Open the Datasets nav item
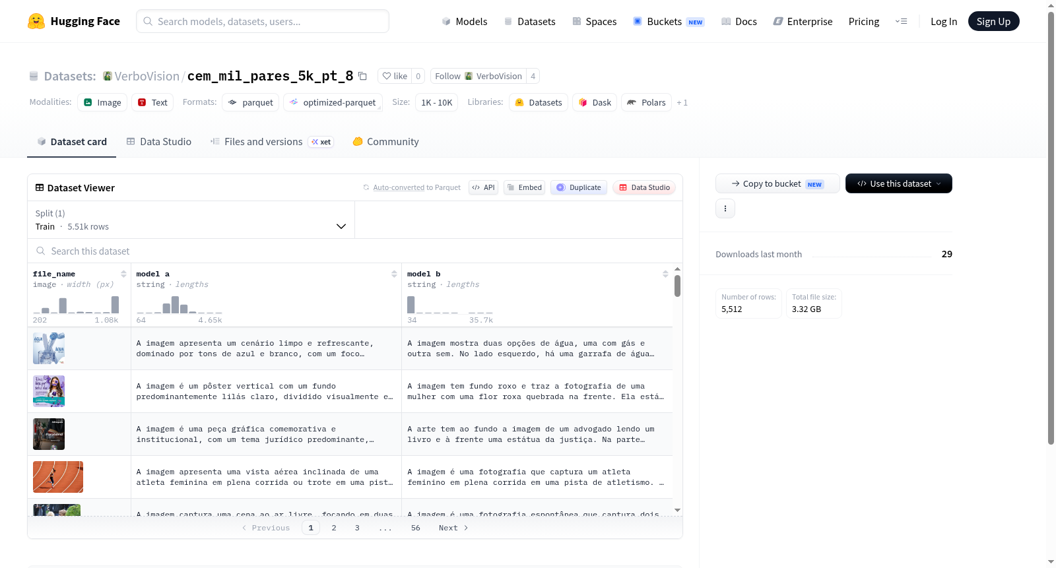Image resolution: width=1056 pixels, height=568 pixels. 529,22
